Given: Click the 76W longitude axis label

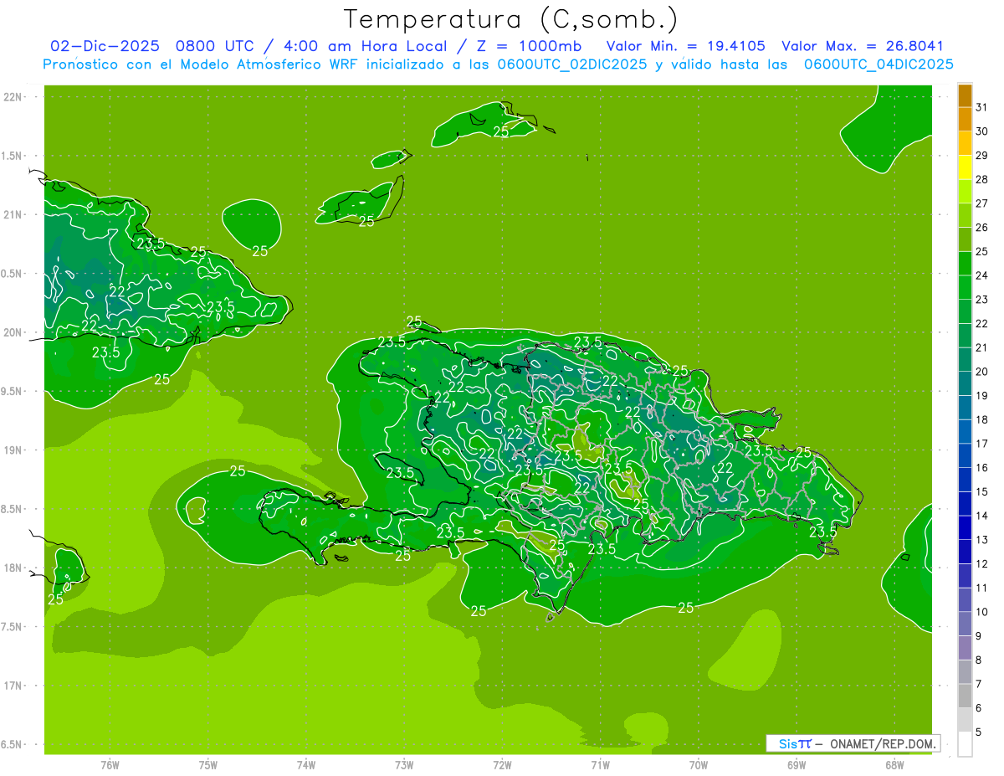Looking at the screenshot, I should pos(110,764).
